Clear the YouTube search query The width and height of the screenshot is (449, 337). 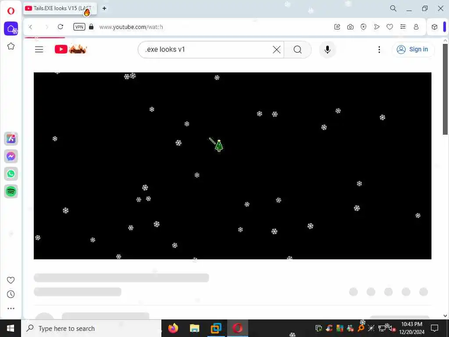[277, 50]
